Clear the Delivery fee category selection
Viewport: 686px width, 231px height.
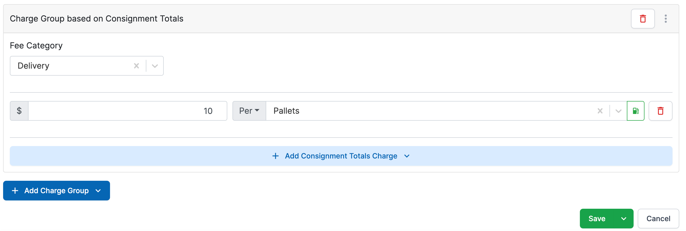(x=136, y=66)
